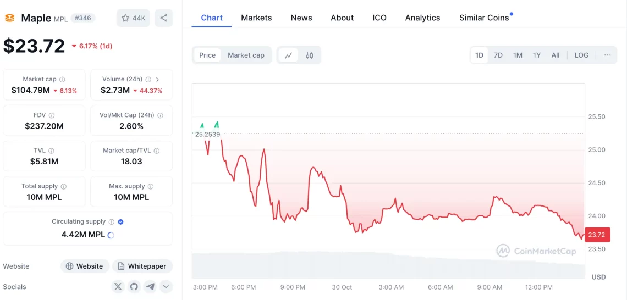
Task: Click the $23.72 price heading
Action: (34, 46)
